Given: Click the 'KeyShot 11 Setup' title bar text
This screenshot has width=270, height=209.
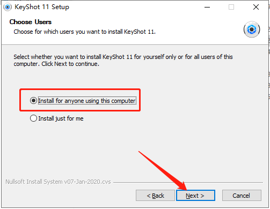Looking at the screenshot, I should click(42, 7).
